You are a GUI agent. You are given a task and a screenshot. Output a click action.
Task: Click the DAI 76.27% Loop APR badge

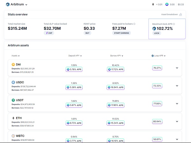[x=157, y=68]
